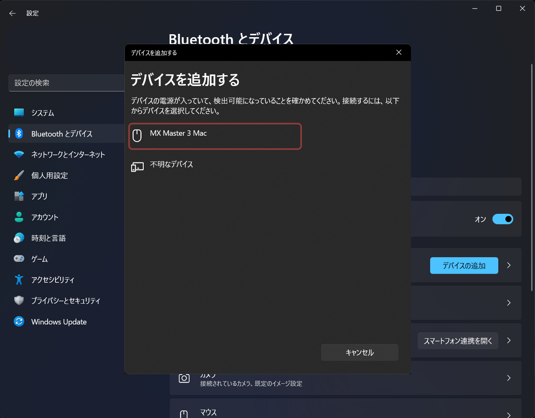Expand the chevron beside デバイスの追加
Viewport: 535px width, 418px height.
(509, 266)
